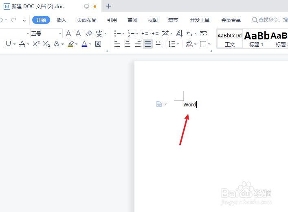Apply distributed alignment
The image size is (288, 212).
(x=158, y=44)
